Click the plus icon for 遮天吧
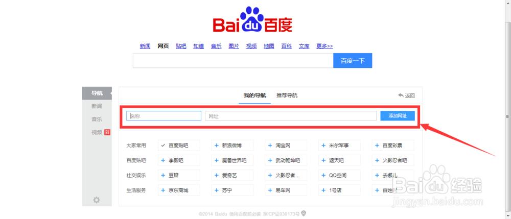Viewport: 511px width, 219px height. point(323,160)
